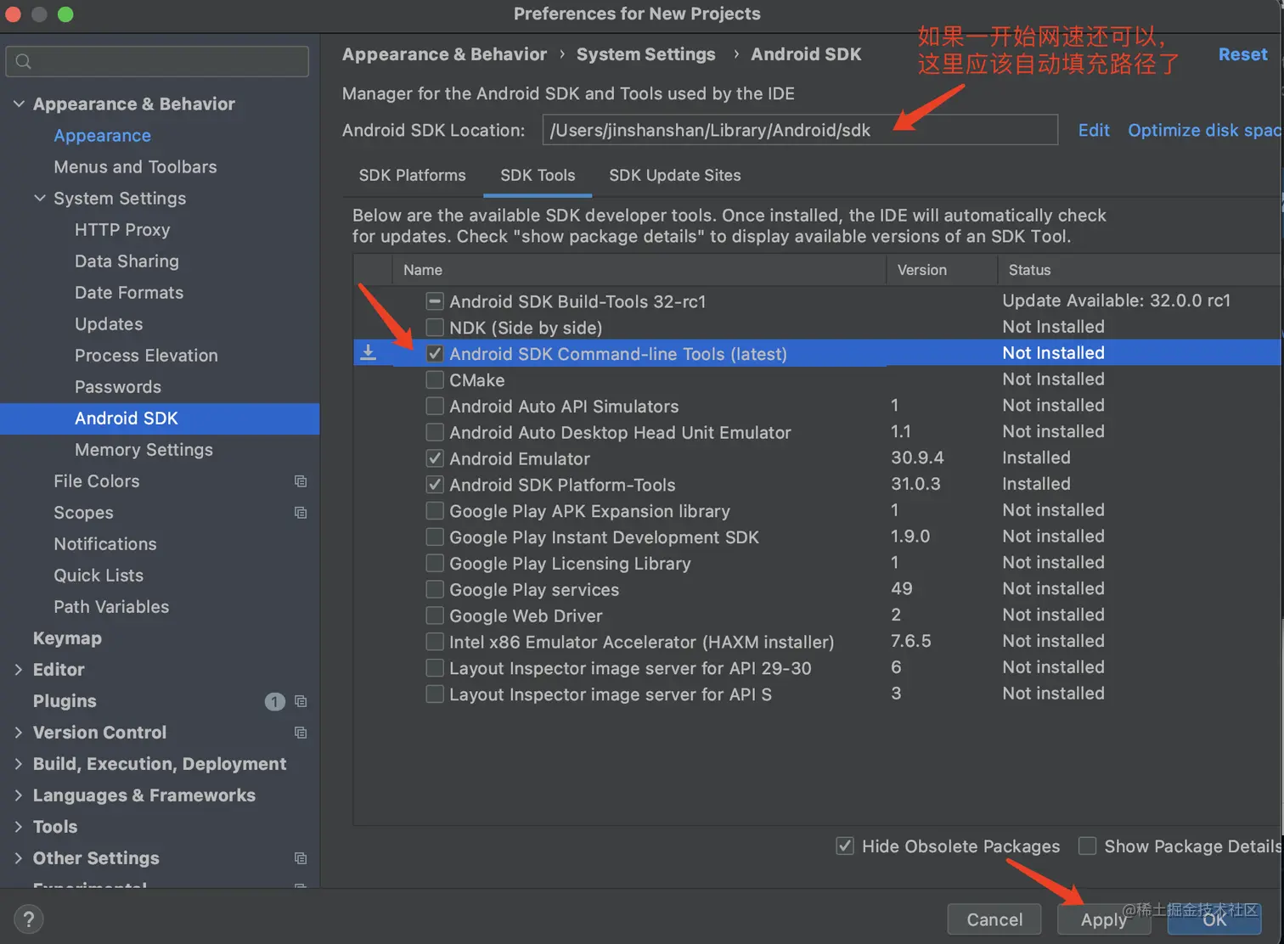Check Intel x86 Emulator Accelerator (HAXM installer)
This screenshot has height=944, width=1284.
pyautogui.click(x=435, y=642)
